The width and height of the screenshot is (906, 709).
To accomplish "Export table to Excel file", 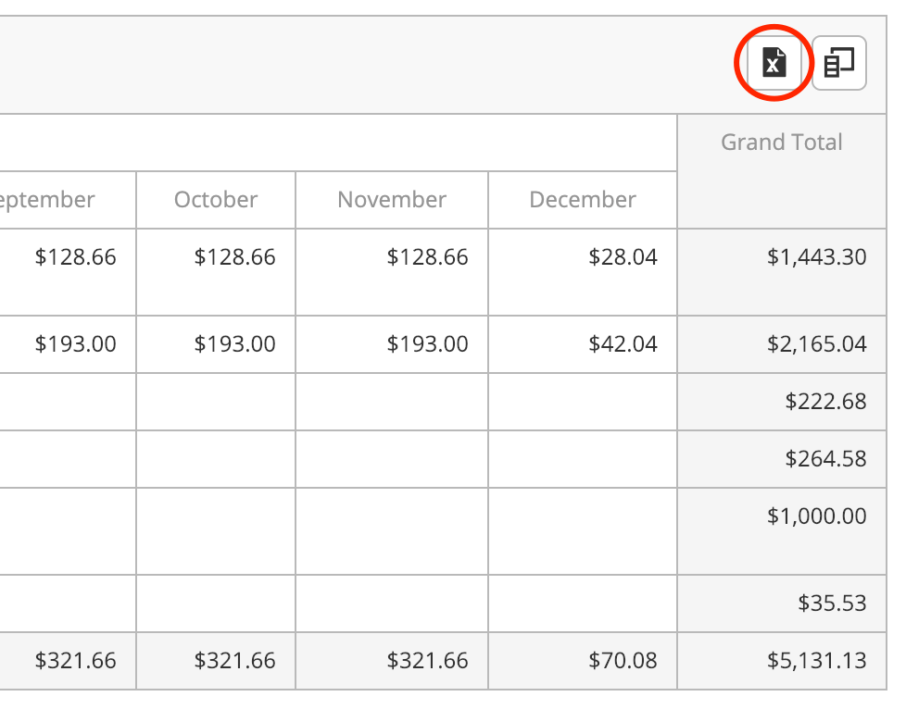I will pyautogui.click(x=774, y=62).
